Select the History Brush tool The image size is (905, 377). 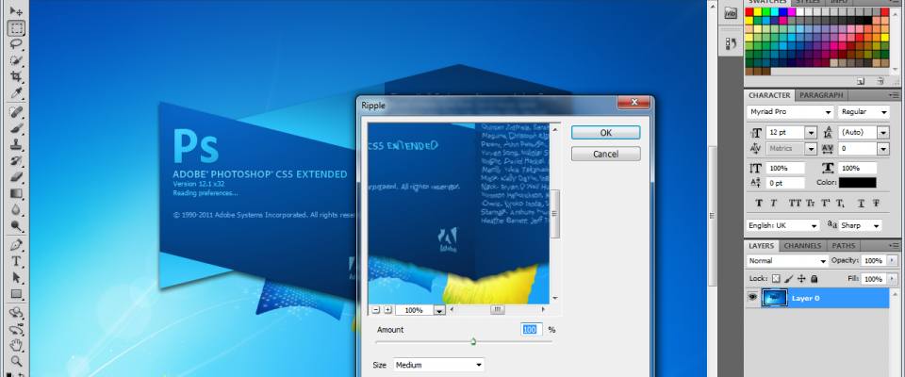coord(16,160)
